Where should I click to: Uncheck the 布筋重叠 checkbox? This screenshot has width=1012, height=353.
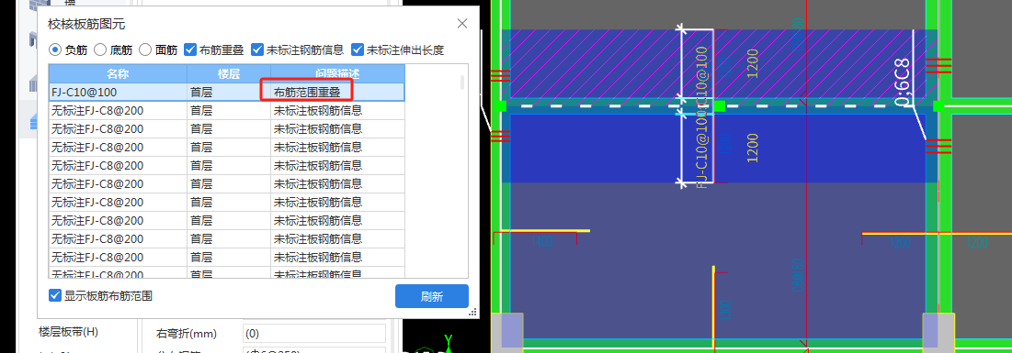point(190,49)
